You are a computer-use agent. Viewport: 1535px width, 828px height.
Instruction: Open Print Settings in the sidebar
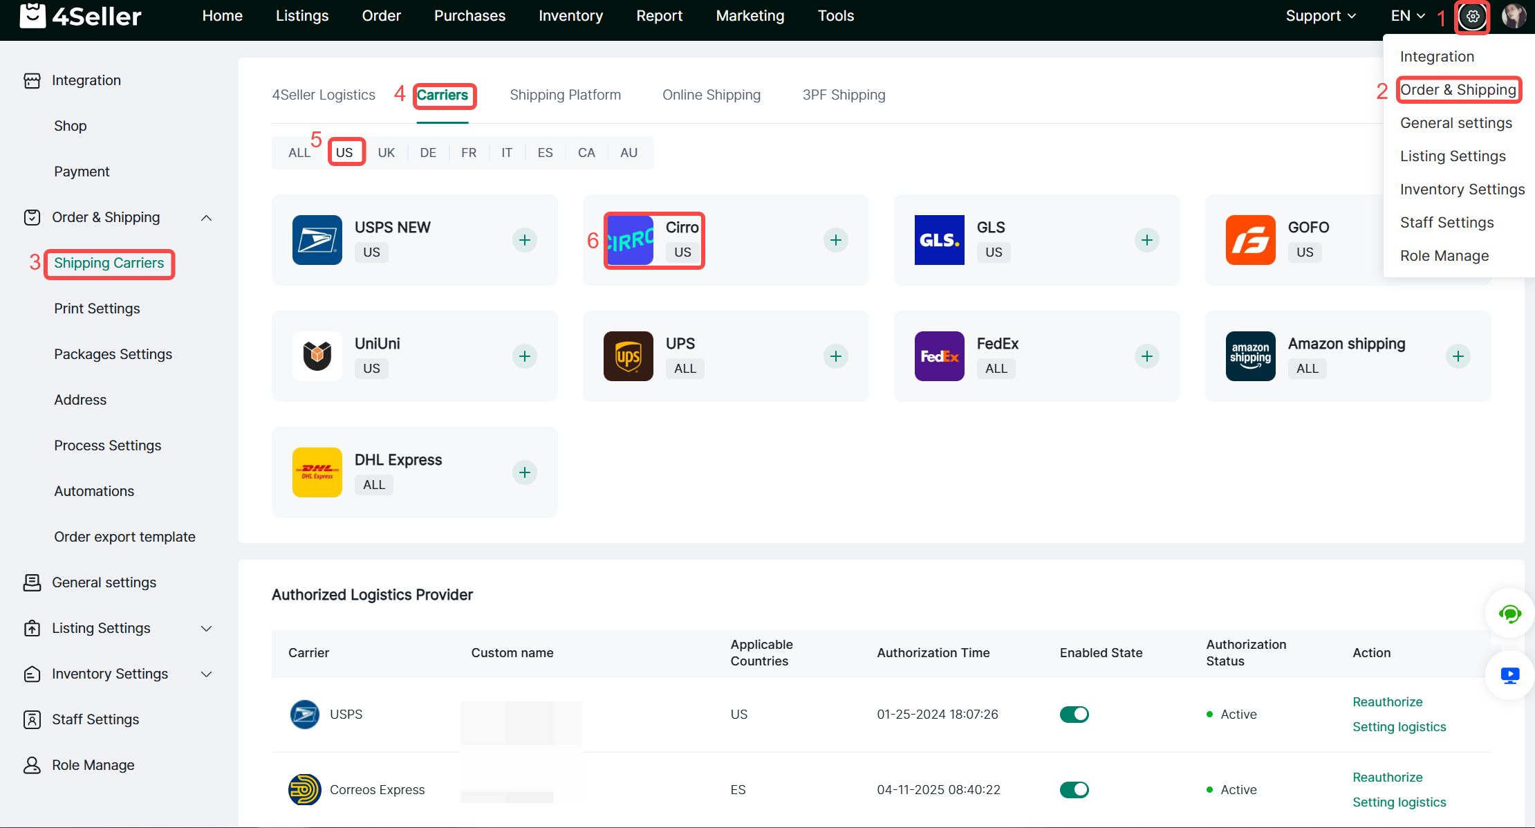coord(97,309)
